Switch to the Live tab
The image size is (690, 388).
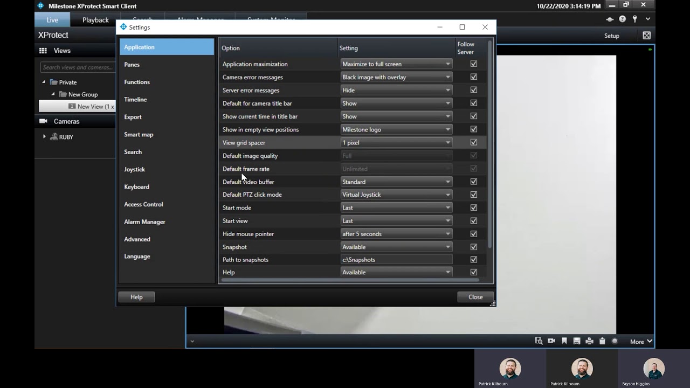[52, 20]
